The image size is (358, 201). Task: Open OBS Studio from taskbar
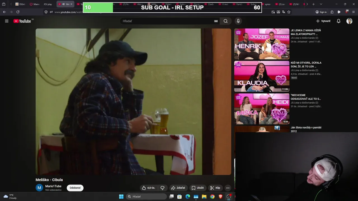tap(229, 197)
